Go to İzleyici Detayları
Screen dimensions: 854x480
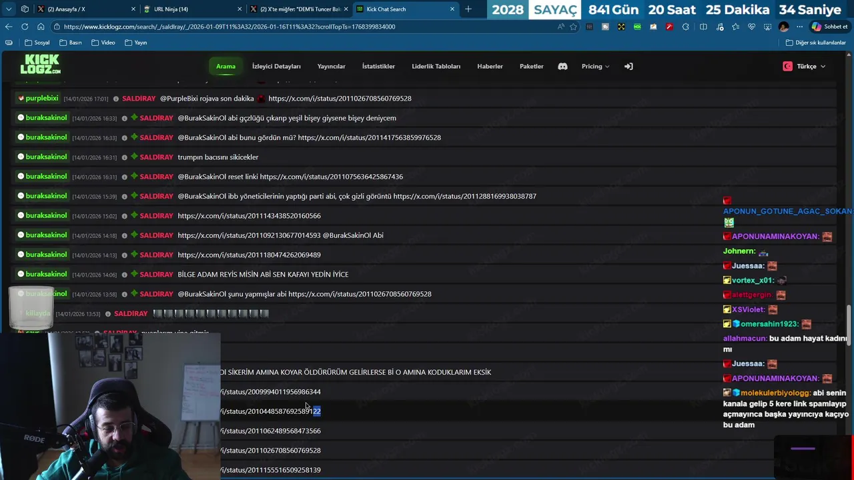(x=276, y=66)
